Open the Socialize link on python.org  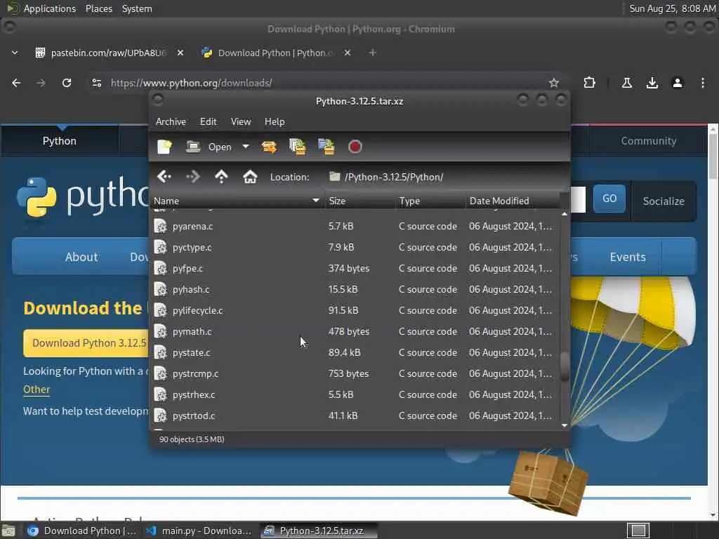[664, 201]
